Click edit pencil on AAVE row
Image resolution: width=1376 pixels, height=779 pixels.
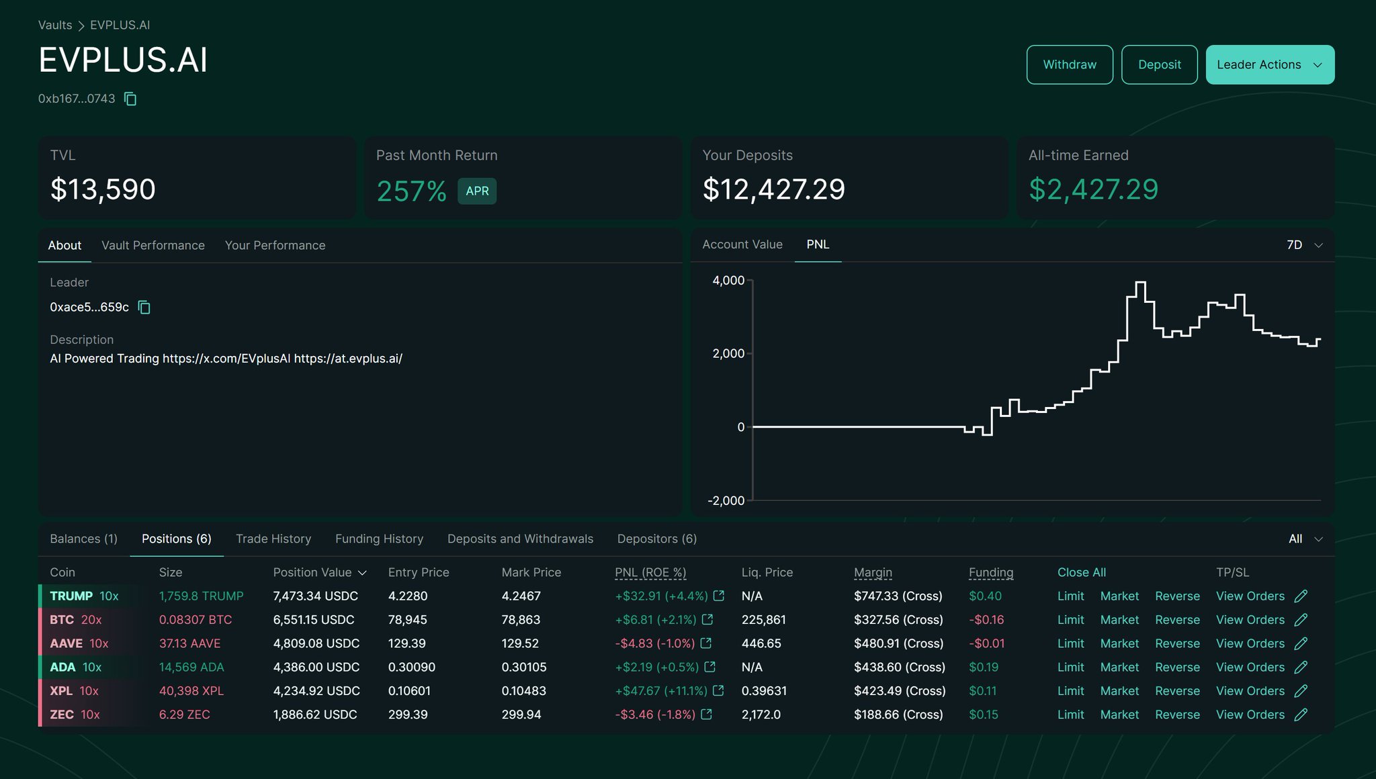click(x=1301, y=643)
